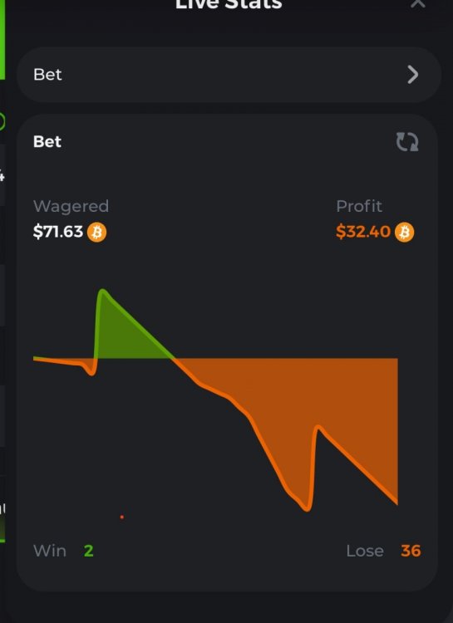The image size is (453, 623).
Task: Click the small red dot below the chart
Action: pyautogui.click(x=121, y=517)
